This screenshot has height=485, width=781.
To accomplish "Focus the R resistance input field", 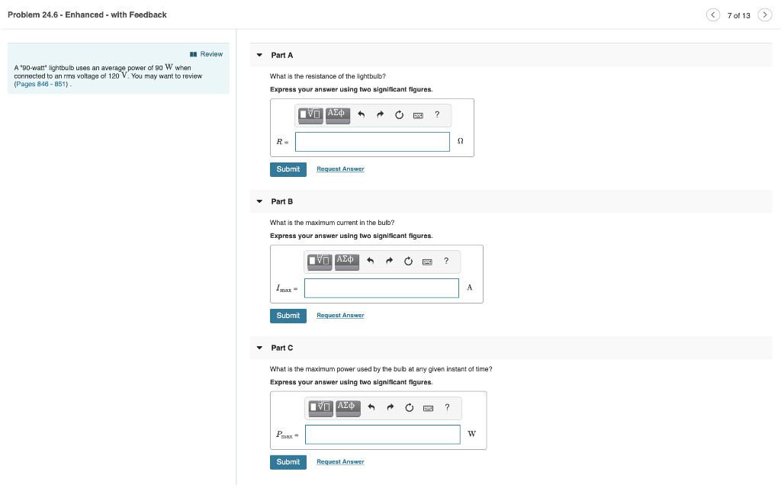I will [x=372, y=142].
